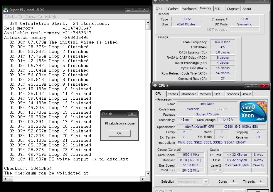The image size is (273, 192).
Task: Open the Help menu in Super PI
Action: pos(50,17)
